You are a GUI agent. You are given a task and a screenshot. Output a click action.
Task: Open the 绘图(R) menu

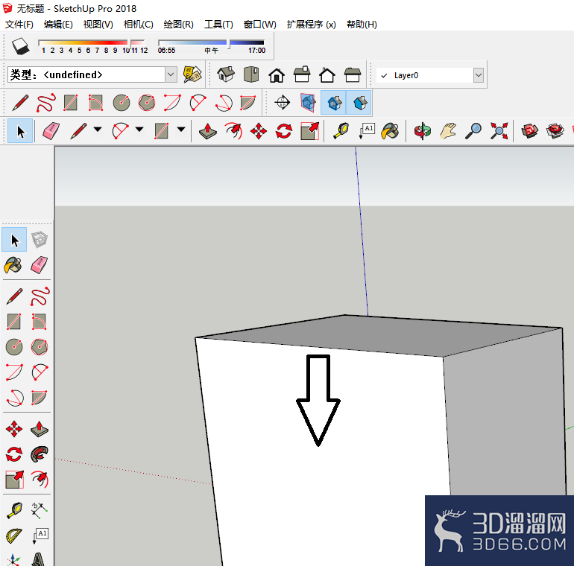pyautogui.click(x=179, y=25)
